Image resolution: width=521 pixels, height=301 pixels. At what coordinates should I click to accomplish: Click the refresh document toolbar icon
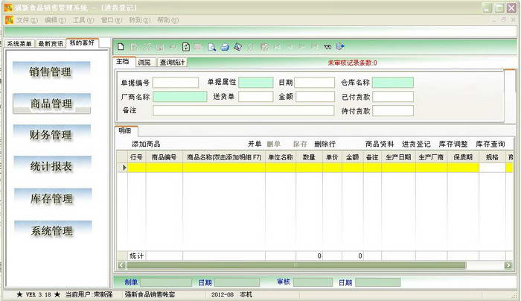pyautogui.click(x=186, y=47)
